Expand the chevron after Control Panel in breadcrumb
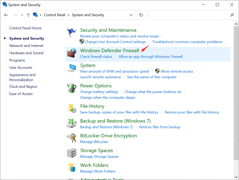The height and width of the screenshot is (180, 239). tap(68, 15)
